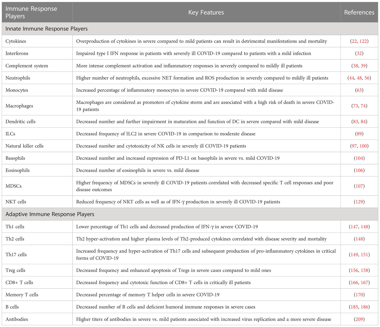Open reference 107 for MDSCs
The height and width of the screenshot is (327, 380).
(x=359, y=186)
